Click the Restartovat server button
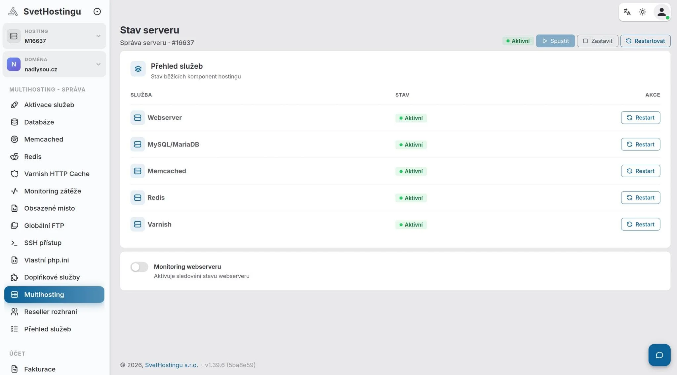677x375 pixels. click(645, 41)
